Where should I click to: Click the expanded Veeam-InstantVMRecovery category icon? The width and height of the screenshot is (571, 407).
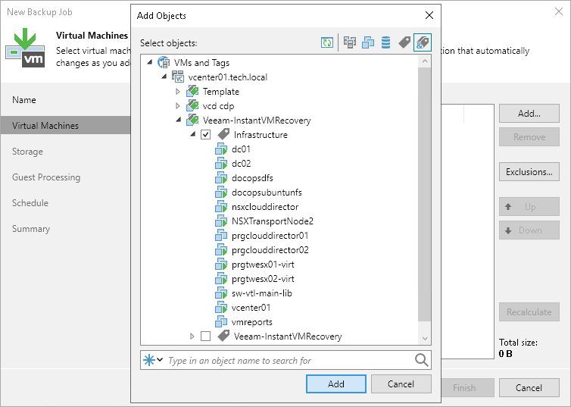192,121
